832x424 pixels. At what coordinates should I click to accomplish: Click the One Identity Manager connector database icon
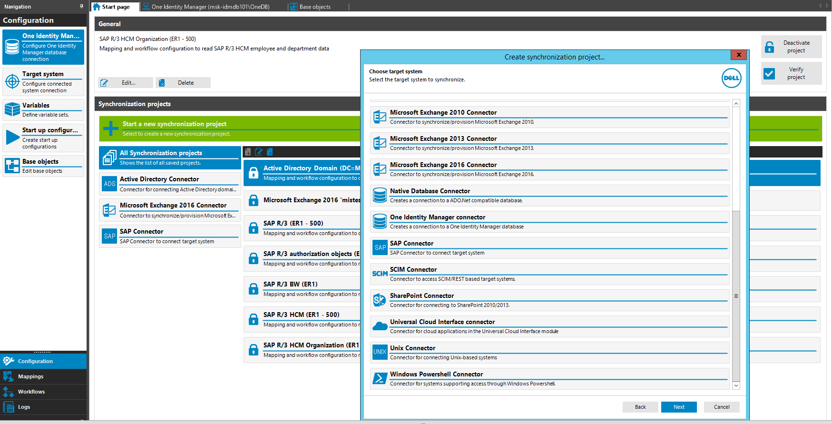[380, 221]
